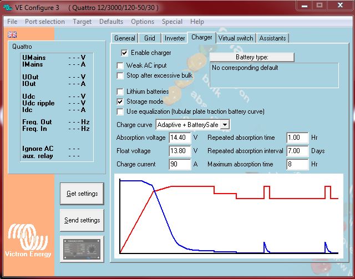Image resolution: width=355 pixels, height=279 pixels.
Task: Tick Use equalization checkbox
Action: pyautogui.click(x=120, y=111)
